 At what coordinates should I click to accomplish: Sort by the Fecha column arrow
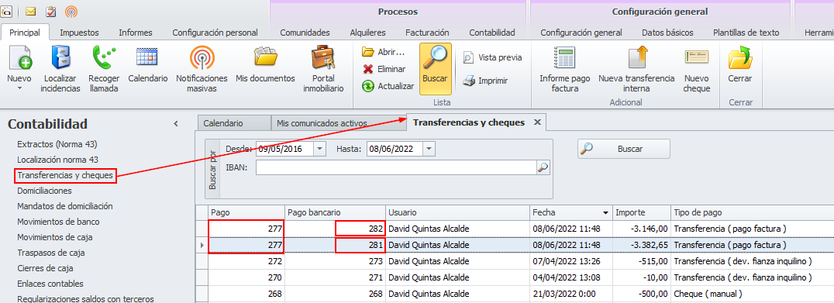tap(605, 212)
